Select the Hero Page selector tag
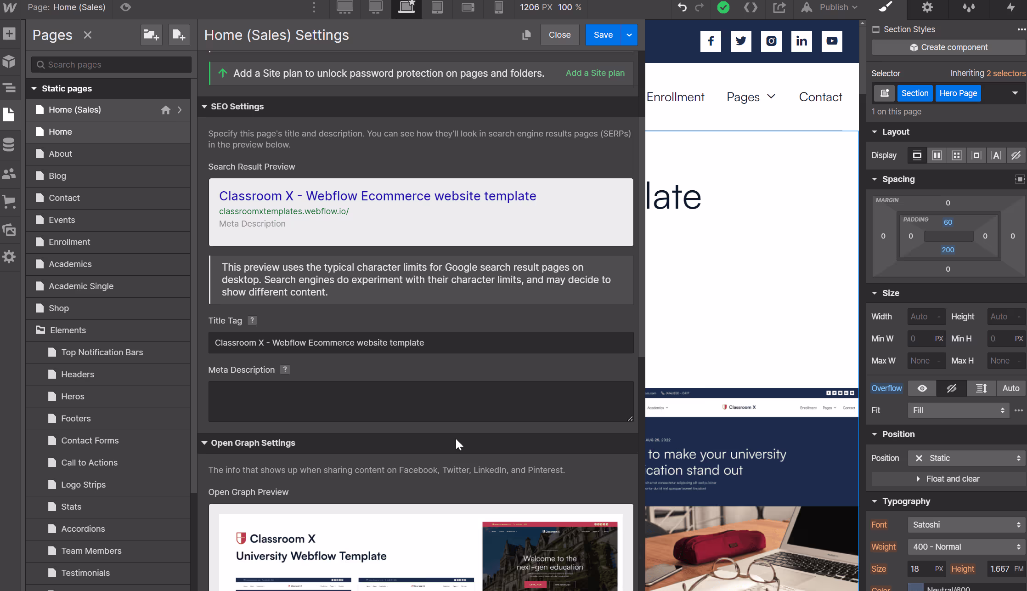Screen dimensions: 1027x591 [x=958, y=93]
